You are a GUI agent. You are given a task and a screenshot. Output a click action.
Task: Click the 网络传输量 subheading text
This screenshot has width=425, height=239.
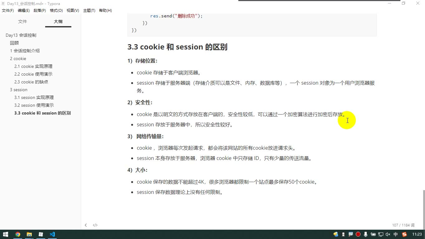pos(149,136)
